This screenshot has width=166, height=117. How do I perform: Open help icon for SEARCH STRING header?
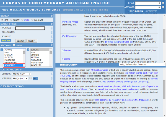(52, 24)
